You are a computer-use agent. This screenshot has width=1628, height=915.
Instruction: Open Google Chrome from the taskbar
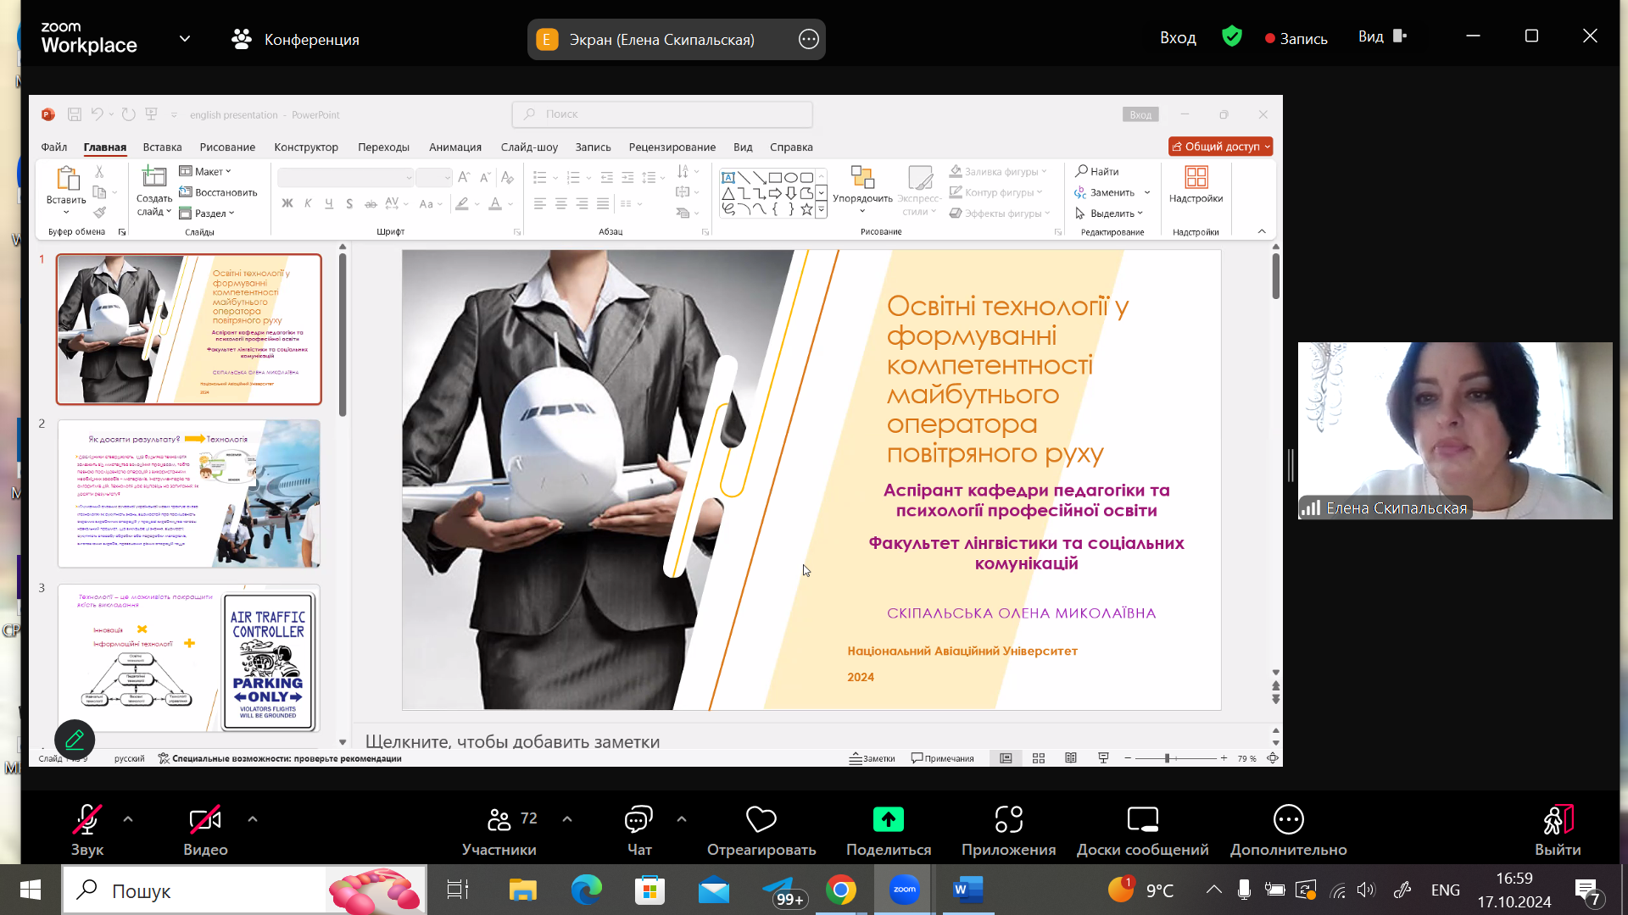840,890
